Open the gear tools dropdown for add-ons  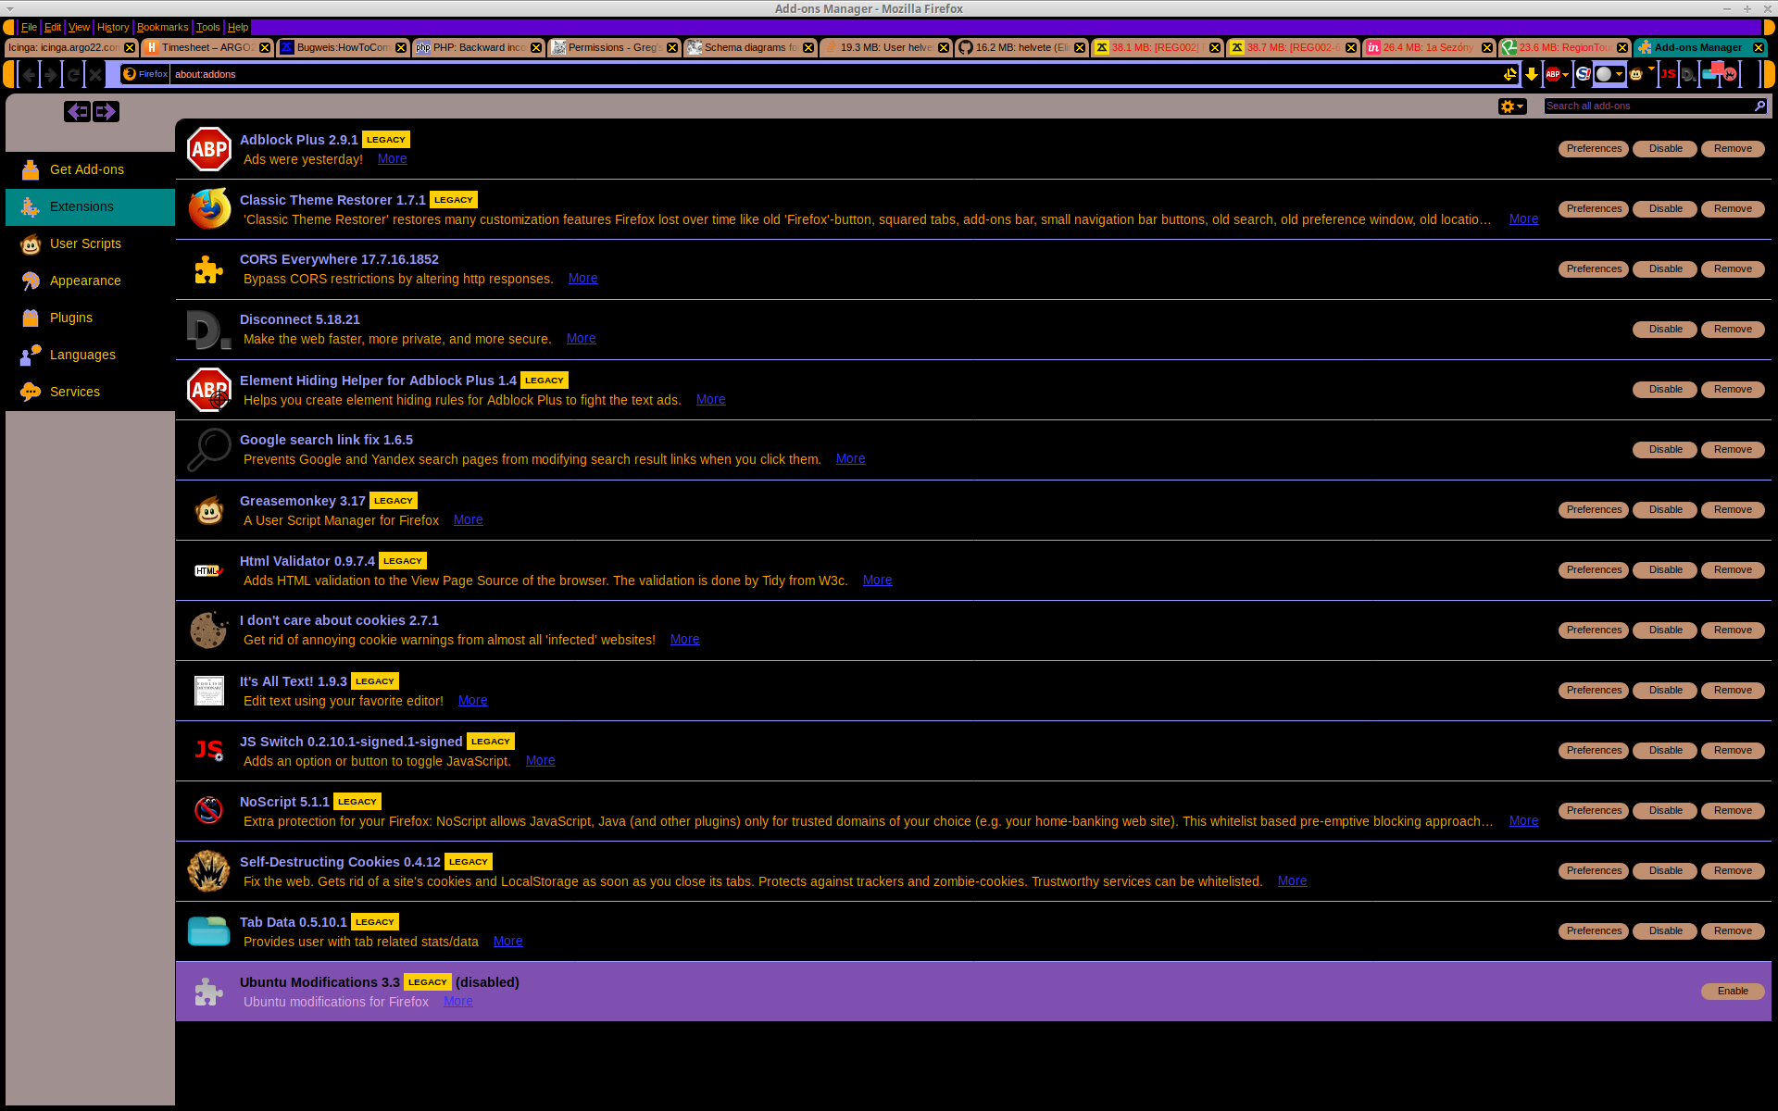1511,106
